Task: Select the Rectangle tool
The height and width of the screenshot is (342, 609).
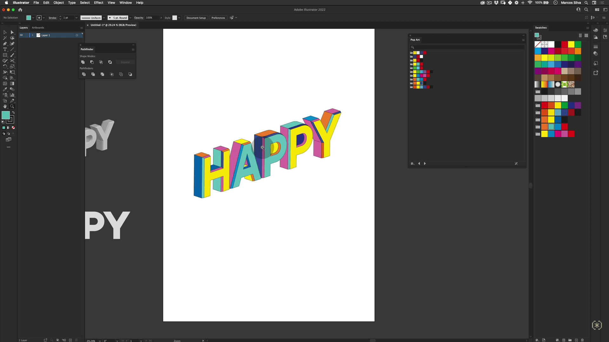Action: pos(5,55)
